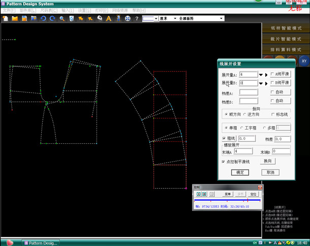Click down arrow beside 展开量B
Image resolution: width=310 pixels, height=246 pixels.
tap(261, 83)
